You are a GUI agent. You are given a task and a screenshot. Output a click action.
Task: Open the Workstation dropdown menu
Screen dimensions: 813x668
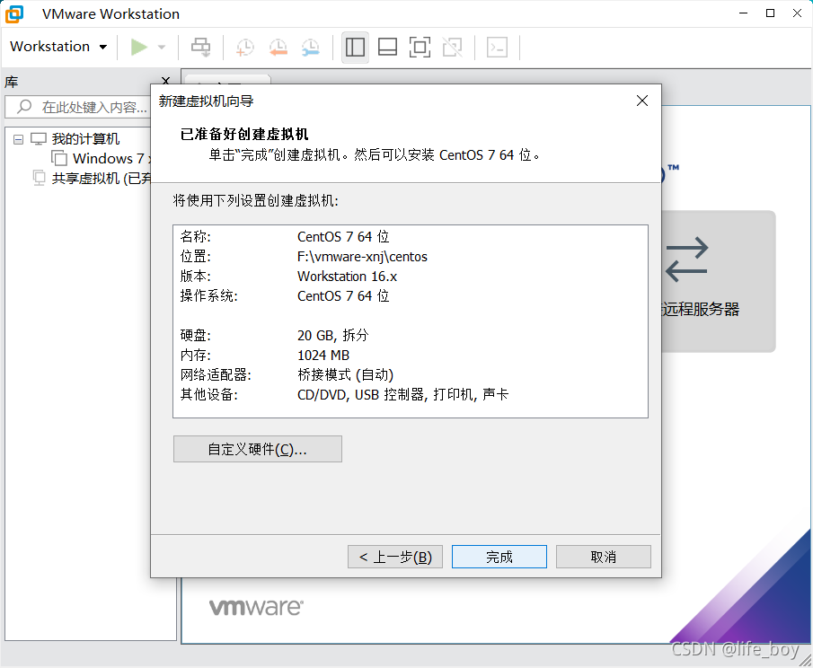click(x=58, y=47)
